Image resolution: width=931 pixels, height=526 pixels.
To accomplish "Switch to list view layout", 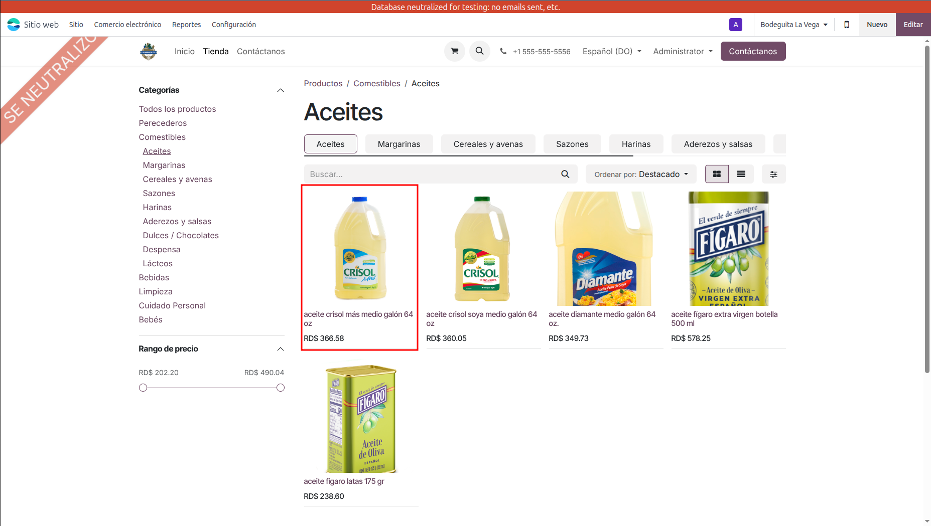I will pos(741,174).
